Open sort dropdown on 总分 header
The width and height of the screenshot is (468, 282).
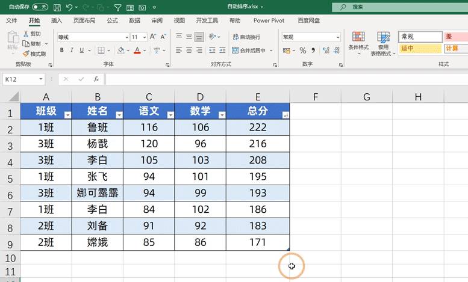pyautogui.click(x=285, y=115)
